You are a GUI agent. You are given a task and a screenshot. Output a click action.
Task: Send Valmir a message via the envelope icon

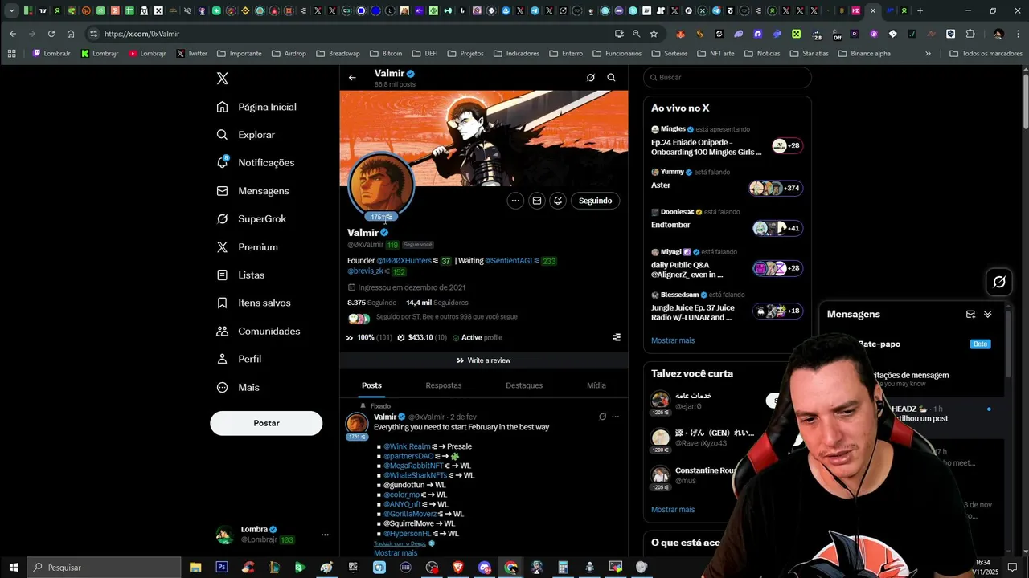[537, 201]
